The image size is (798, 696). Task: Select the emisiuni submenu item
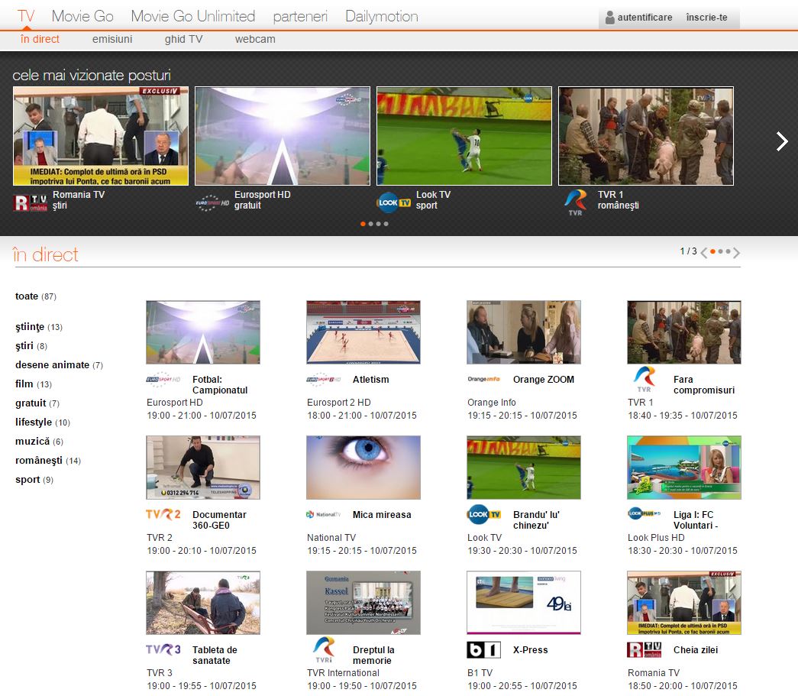tap(112, 39)
